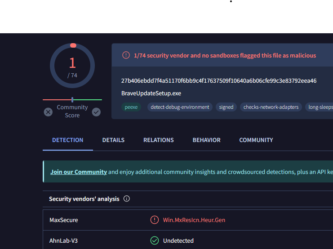
Task: Click the signed tag
Action: coord(226,107)
